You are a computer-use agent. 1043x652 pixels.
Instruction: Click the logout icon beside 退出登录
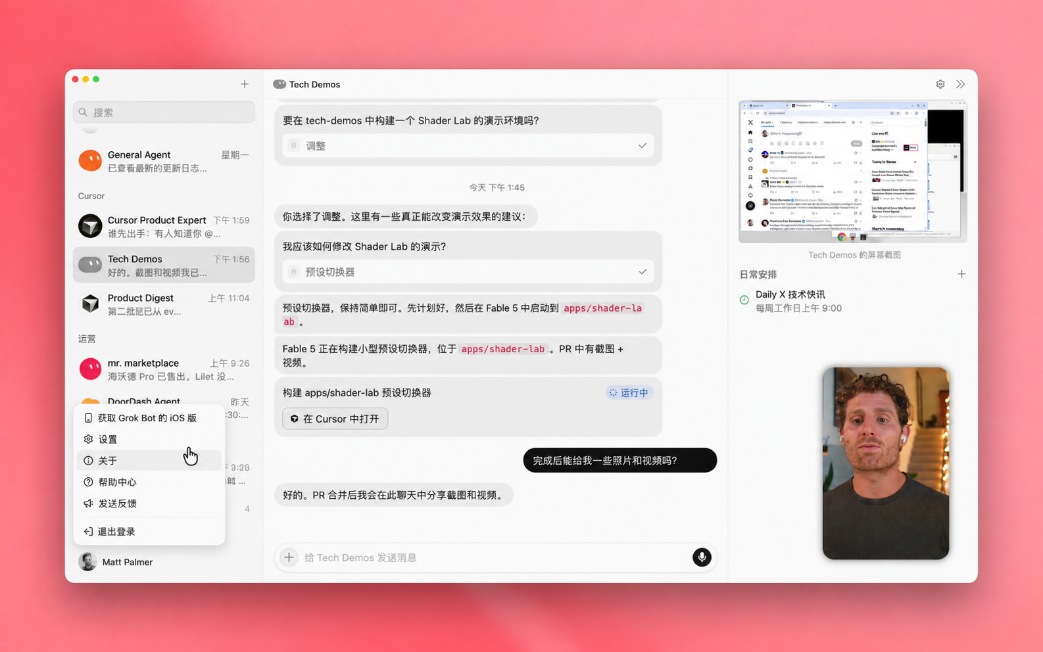[88, 532]
